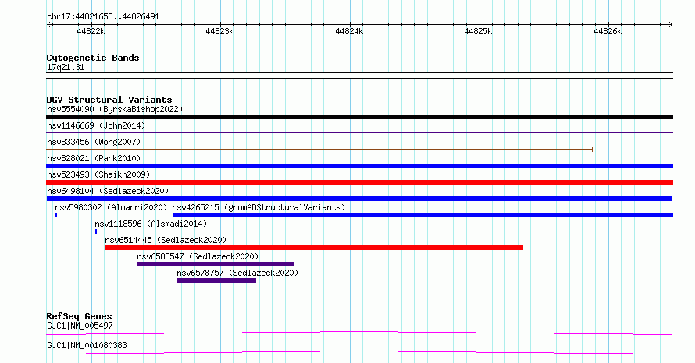Select the nsv6514445 (Sedlazeck2020) label
Screen dimensions: 695x363
tap(166, 240)
